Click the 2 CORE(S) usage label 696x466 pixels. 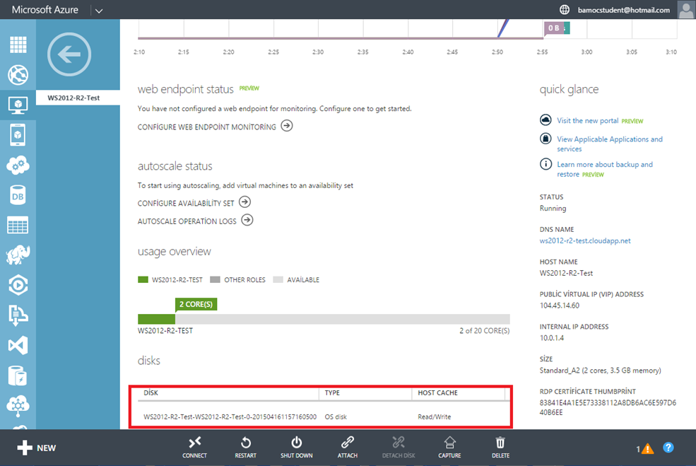[x=196, y=304]
